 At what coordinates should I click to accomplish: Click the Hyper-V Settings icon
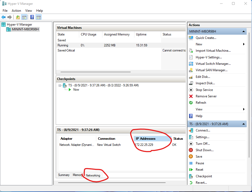tap(191, 57)
